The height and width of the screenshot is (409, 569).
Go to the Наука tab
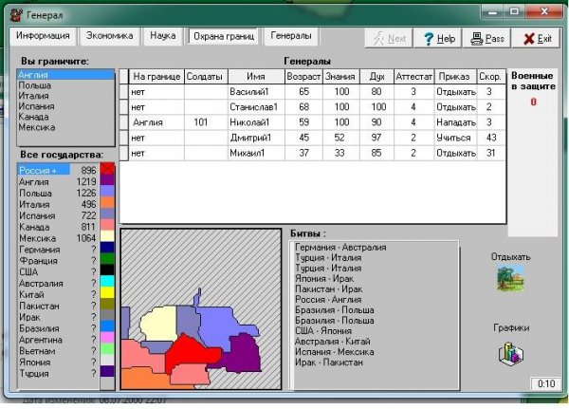tap(162, 36)
